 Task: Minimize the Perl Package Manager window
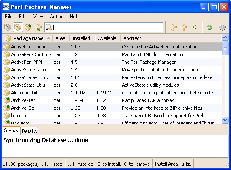pos(204,7)
